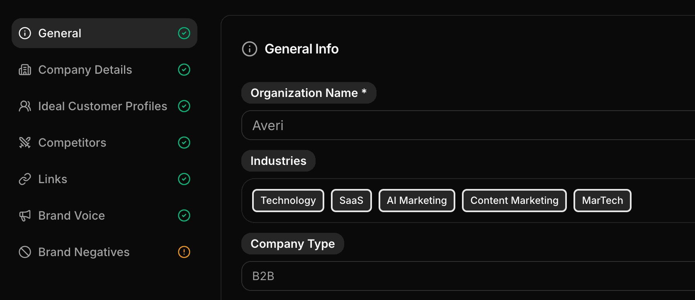The width and height of the screenshot is (695, 300).
Task: Click the Competitors crossed swords icon
Action: coord(25,143)
